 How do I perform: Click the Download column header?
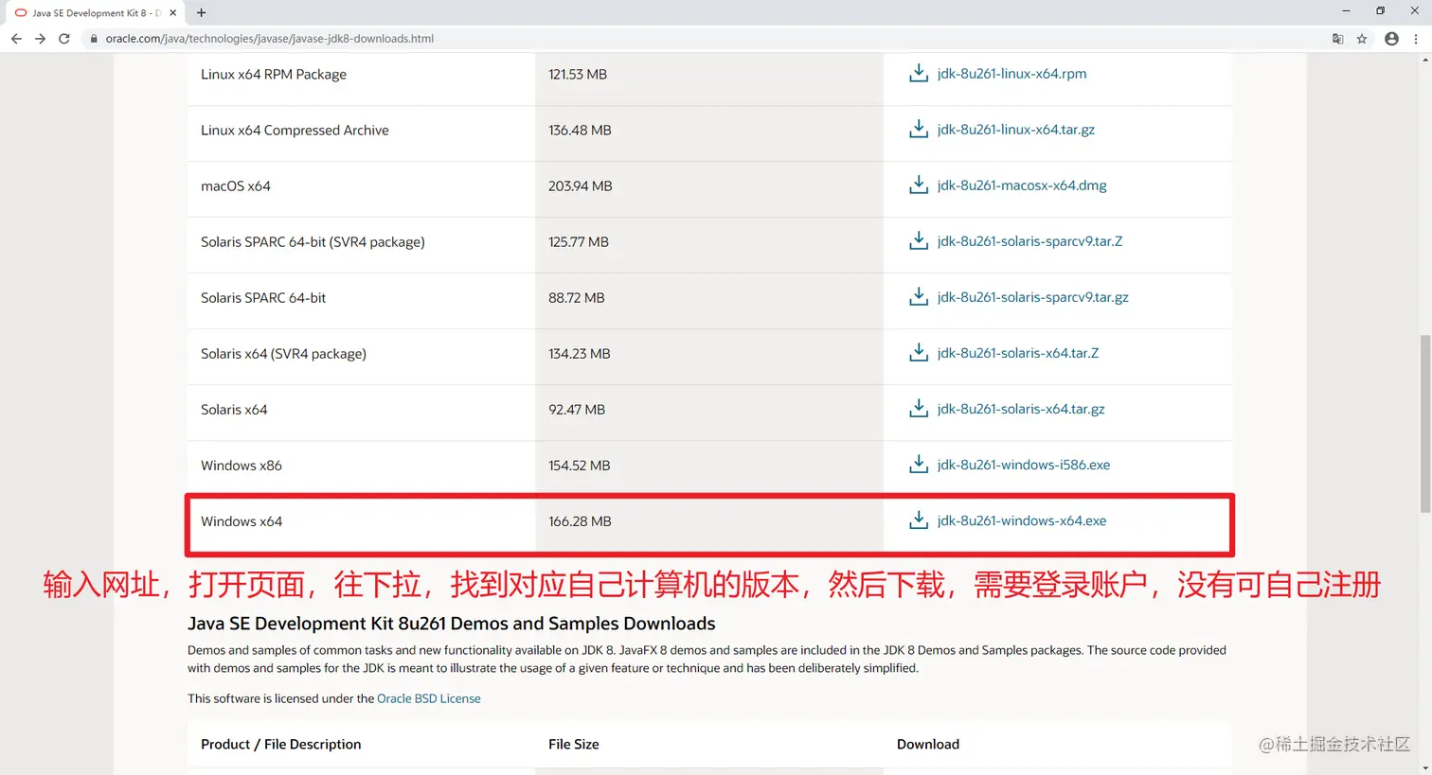pos(928,745)
